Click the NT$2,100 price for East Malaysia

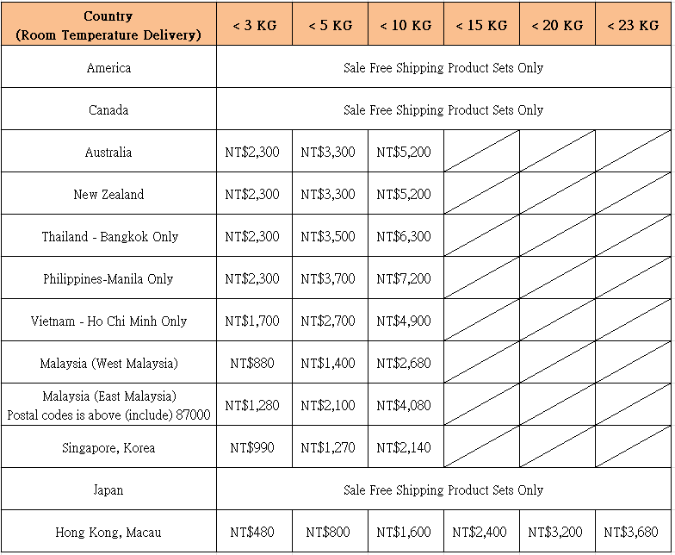tap(328, 405)
